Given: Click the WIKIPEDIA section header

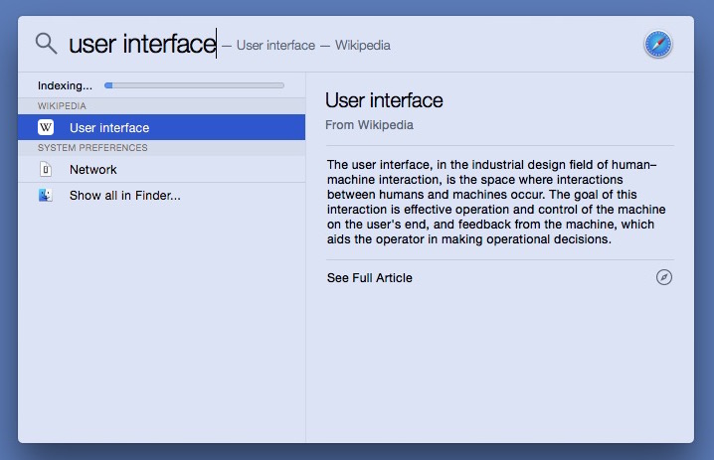Looking at the screenshot, I should click(x=62, y=106).
